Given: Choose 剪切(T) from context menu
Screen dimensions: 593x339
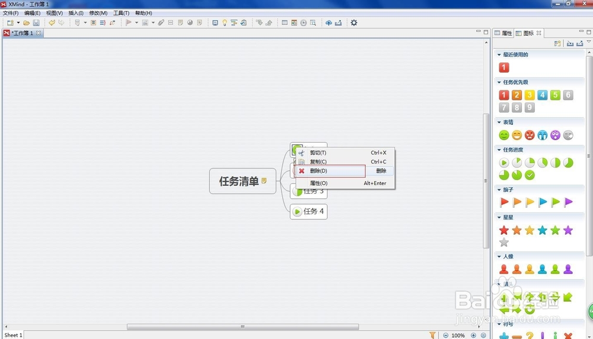Looking at the screenshot, I should click(345, 153).
